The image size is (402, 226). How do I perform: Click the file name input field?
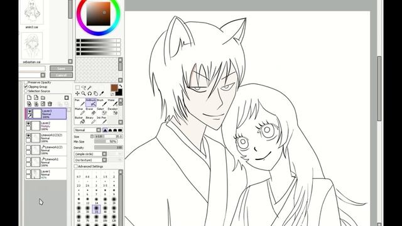[x=32, y=68]
